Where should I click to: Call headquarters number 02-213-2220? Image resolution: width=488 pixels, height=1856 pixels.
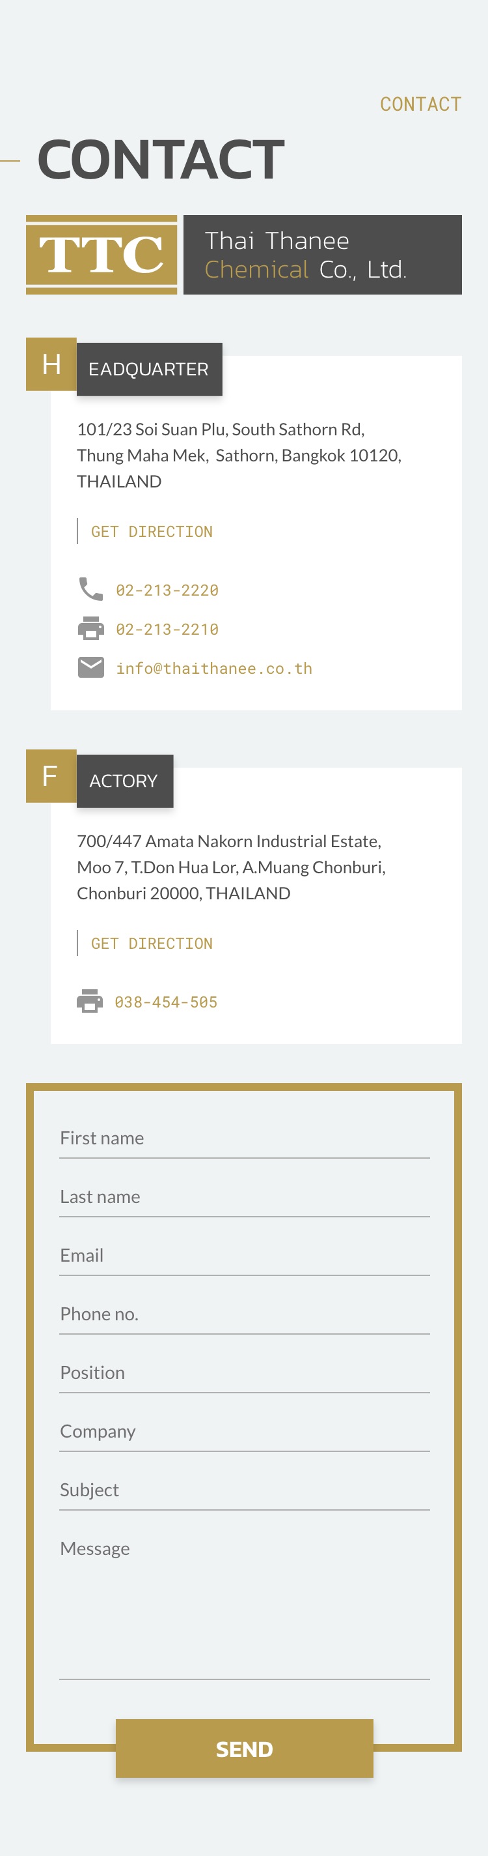pyautogui.click(x=167, y=590)
